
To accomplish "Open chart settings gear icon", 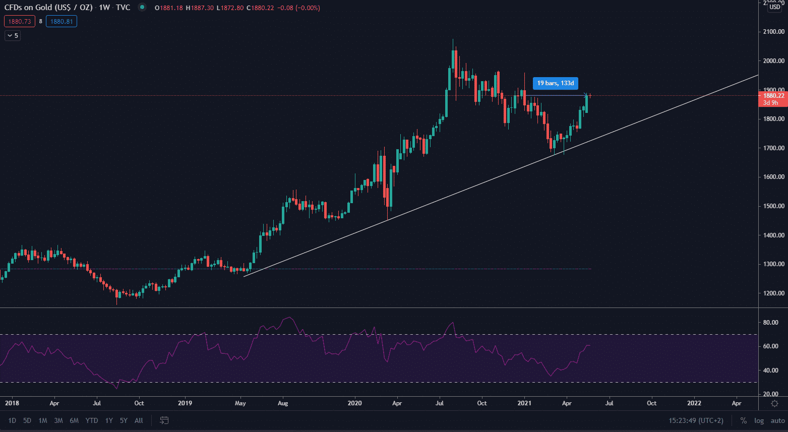I will pyautogui.click(x=774, y=403).
